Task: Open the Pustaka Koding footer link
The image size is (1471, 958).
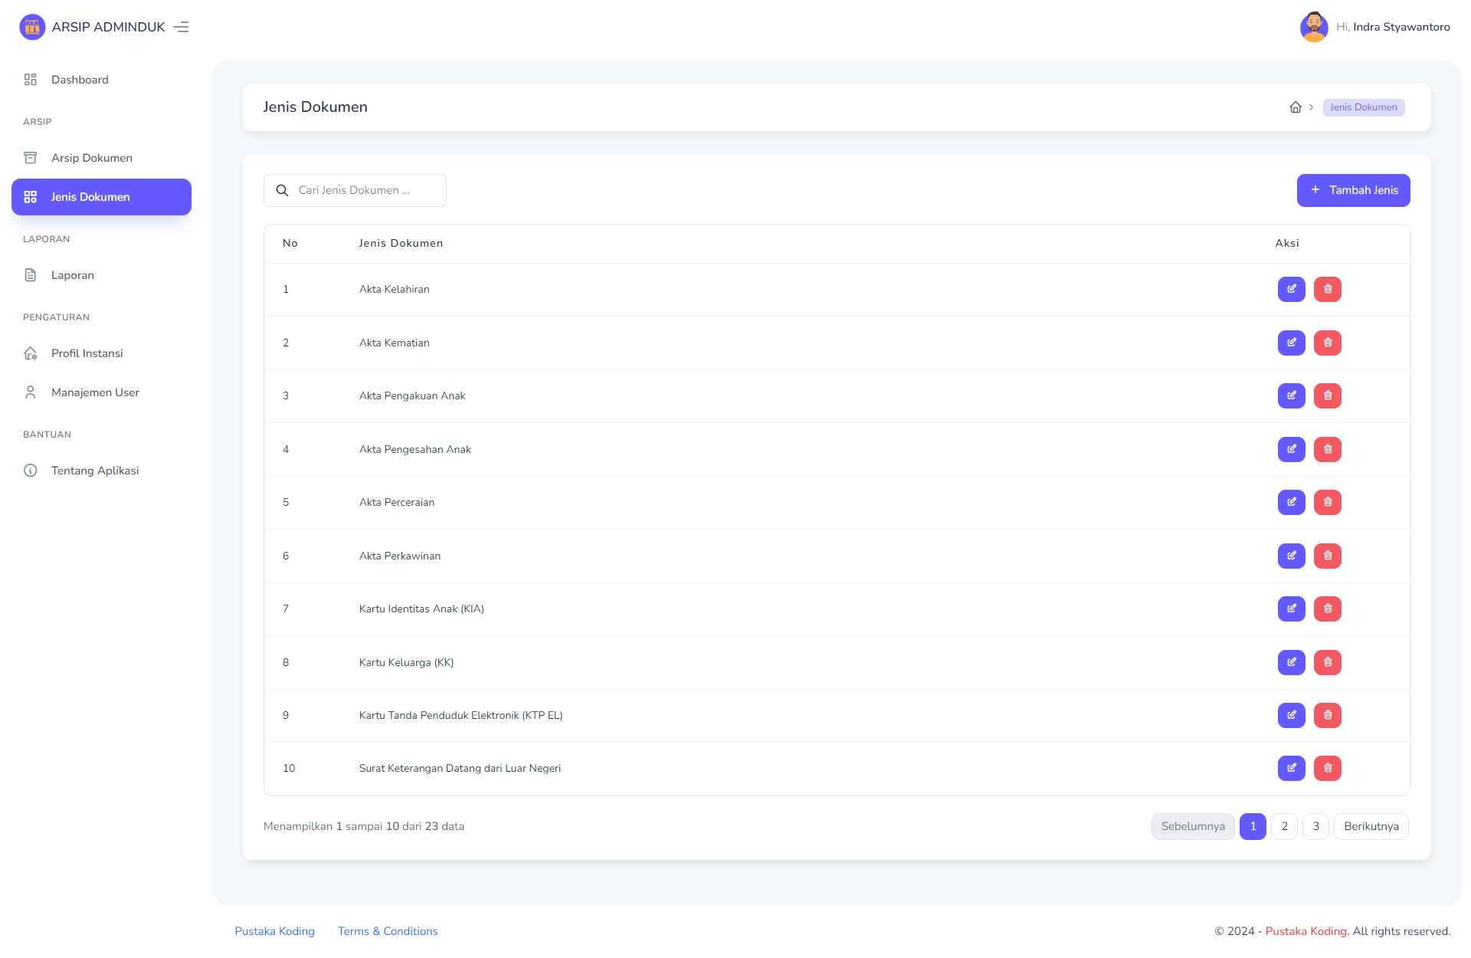Action: [x=274, y=931]
